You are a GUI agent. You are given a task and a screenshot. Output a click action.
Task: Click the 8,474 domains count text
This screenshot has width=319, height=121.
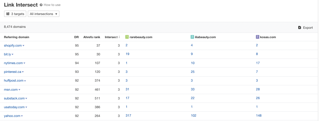pyautogui.click(x=15, y=27)
